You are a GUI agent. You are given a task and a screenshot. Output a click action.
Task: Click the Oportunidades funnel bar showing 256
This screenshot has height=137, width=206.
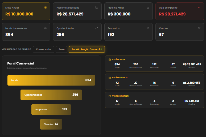point(51,95)
